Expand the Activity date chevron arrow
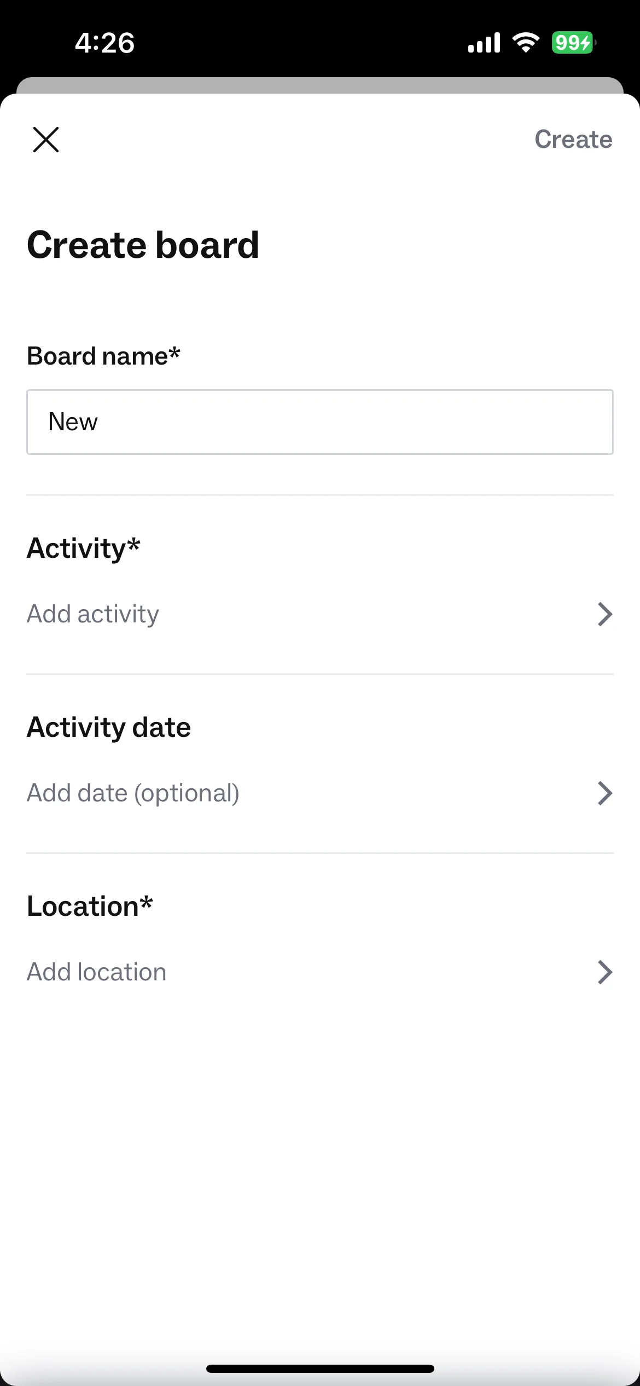The height and width of the screenshot is (1386, 640). coord(604,793)
